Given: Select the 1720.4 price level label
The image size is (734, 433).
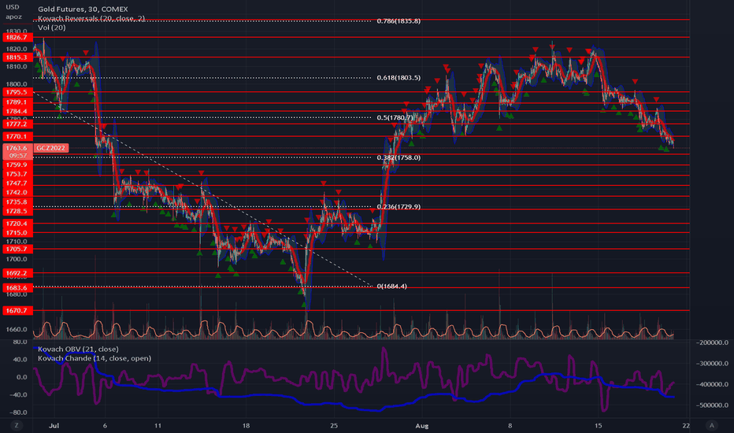Looking at the screenshot, I should click(18, 224).
